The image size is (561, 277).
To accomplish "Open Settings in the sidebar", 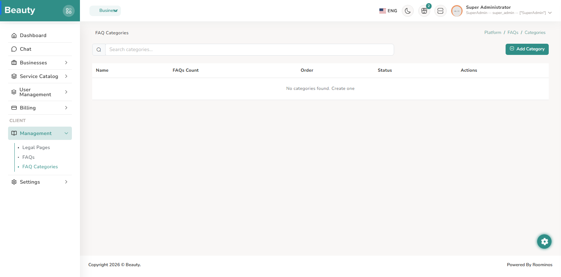I will [40, 182].
